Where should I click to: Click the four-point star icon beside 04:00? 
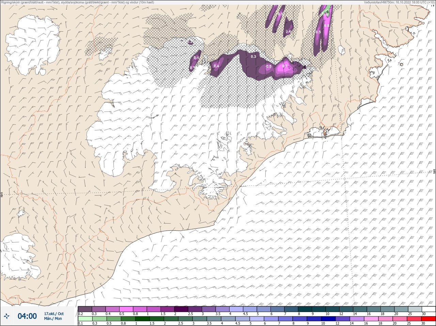6,316
